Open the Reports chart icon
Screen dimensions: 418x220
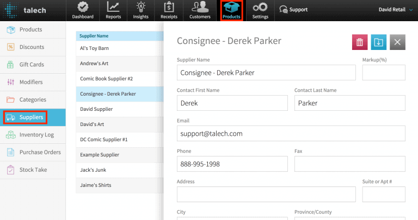coord(113,10)
